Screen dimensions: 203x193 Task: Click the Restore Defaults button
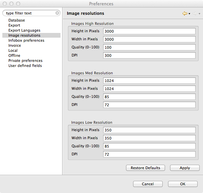146,168
